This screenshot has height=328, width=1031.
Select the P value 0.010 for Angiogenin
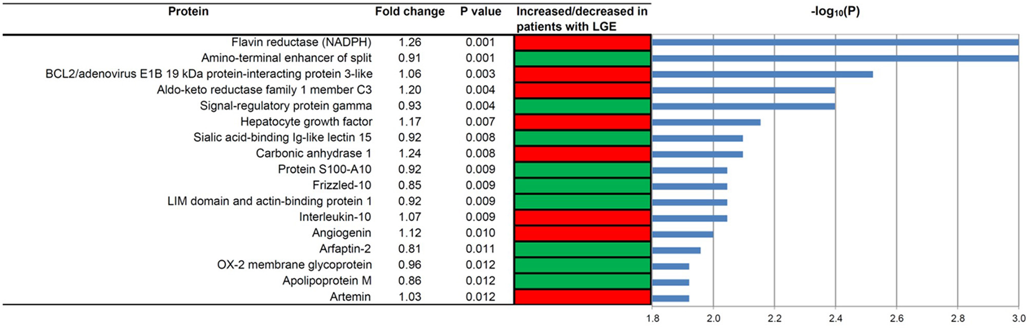pyautogui.click(x=481, y=233)
